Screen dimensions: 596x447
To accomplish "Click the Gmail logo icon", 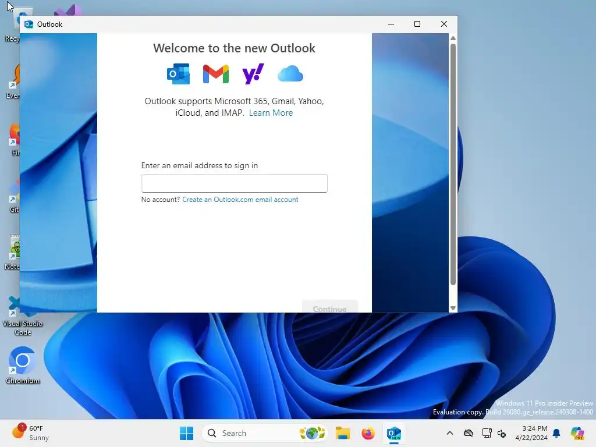I will [x=215, y=74].
